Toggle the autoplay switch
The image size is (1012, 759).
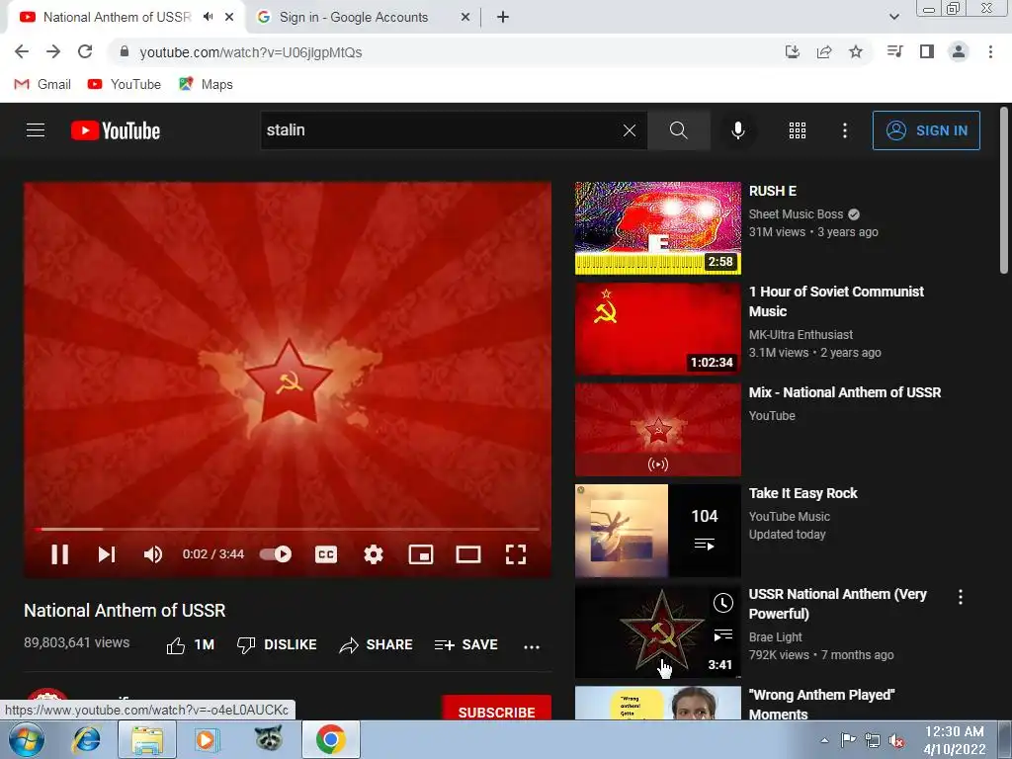coord(276,553)
